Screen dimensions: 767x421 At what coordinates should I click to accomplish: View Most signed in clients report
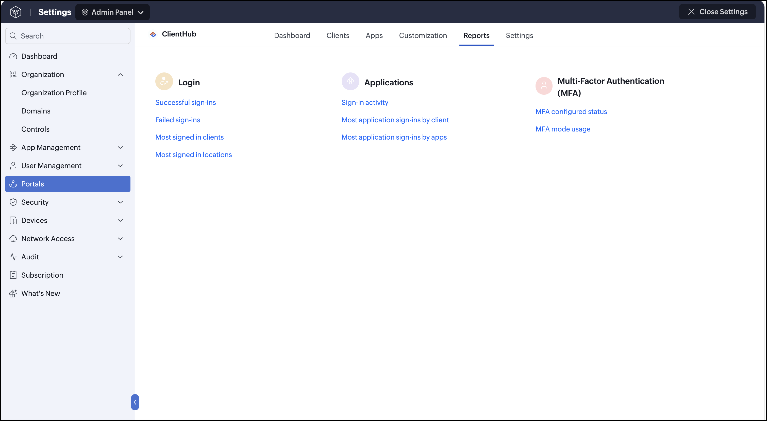click(189, 137)
